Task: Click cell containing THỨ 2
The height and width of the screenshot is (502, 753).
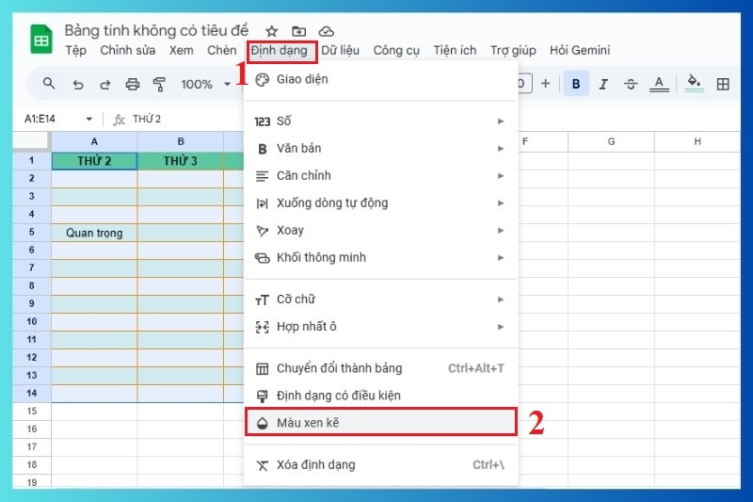Action: [x=94, y=161]
